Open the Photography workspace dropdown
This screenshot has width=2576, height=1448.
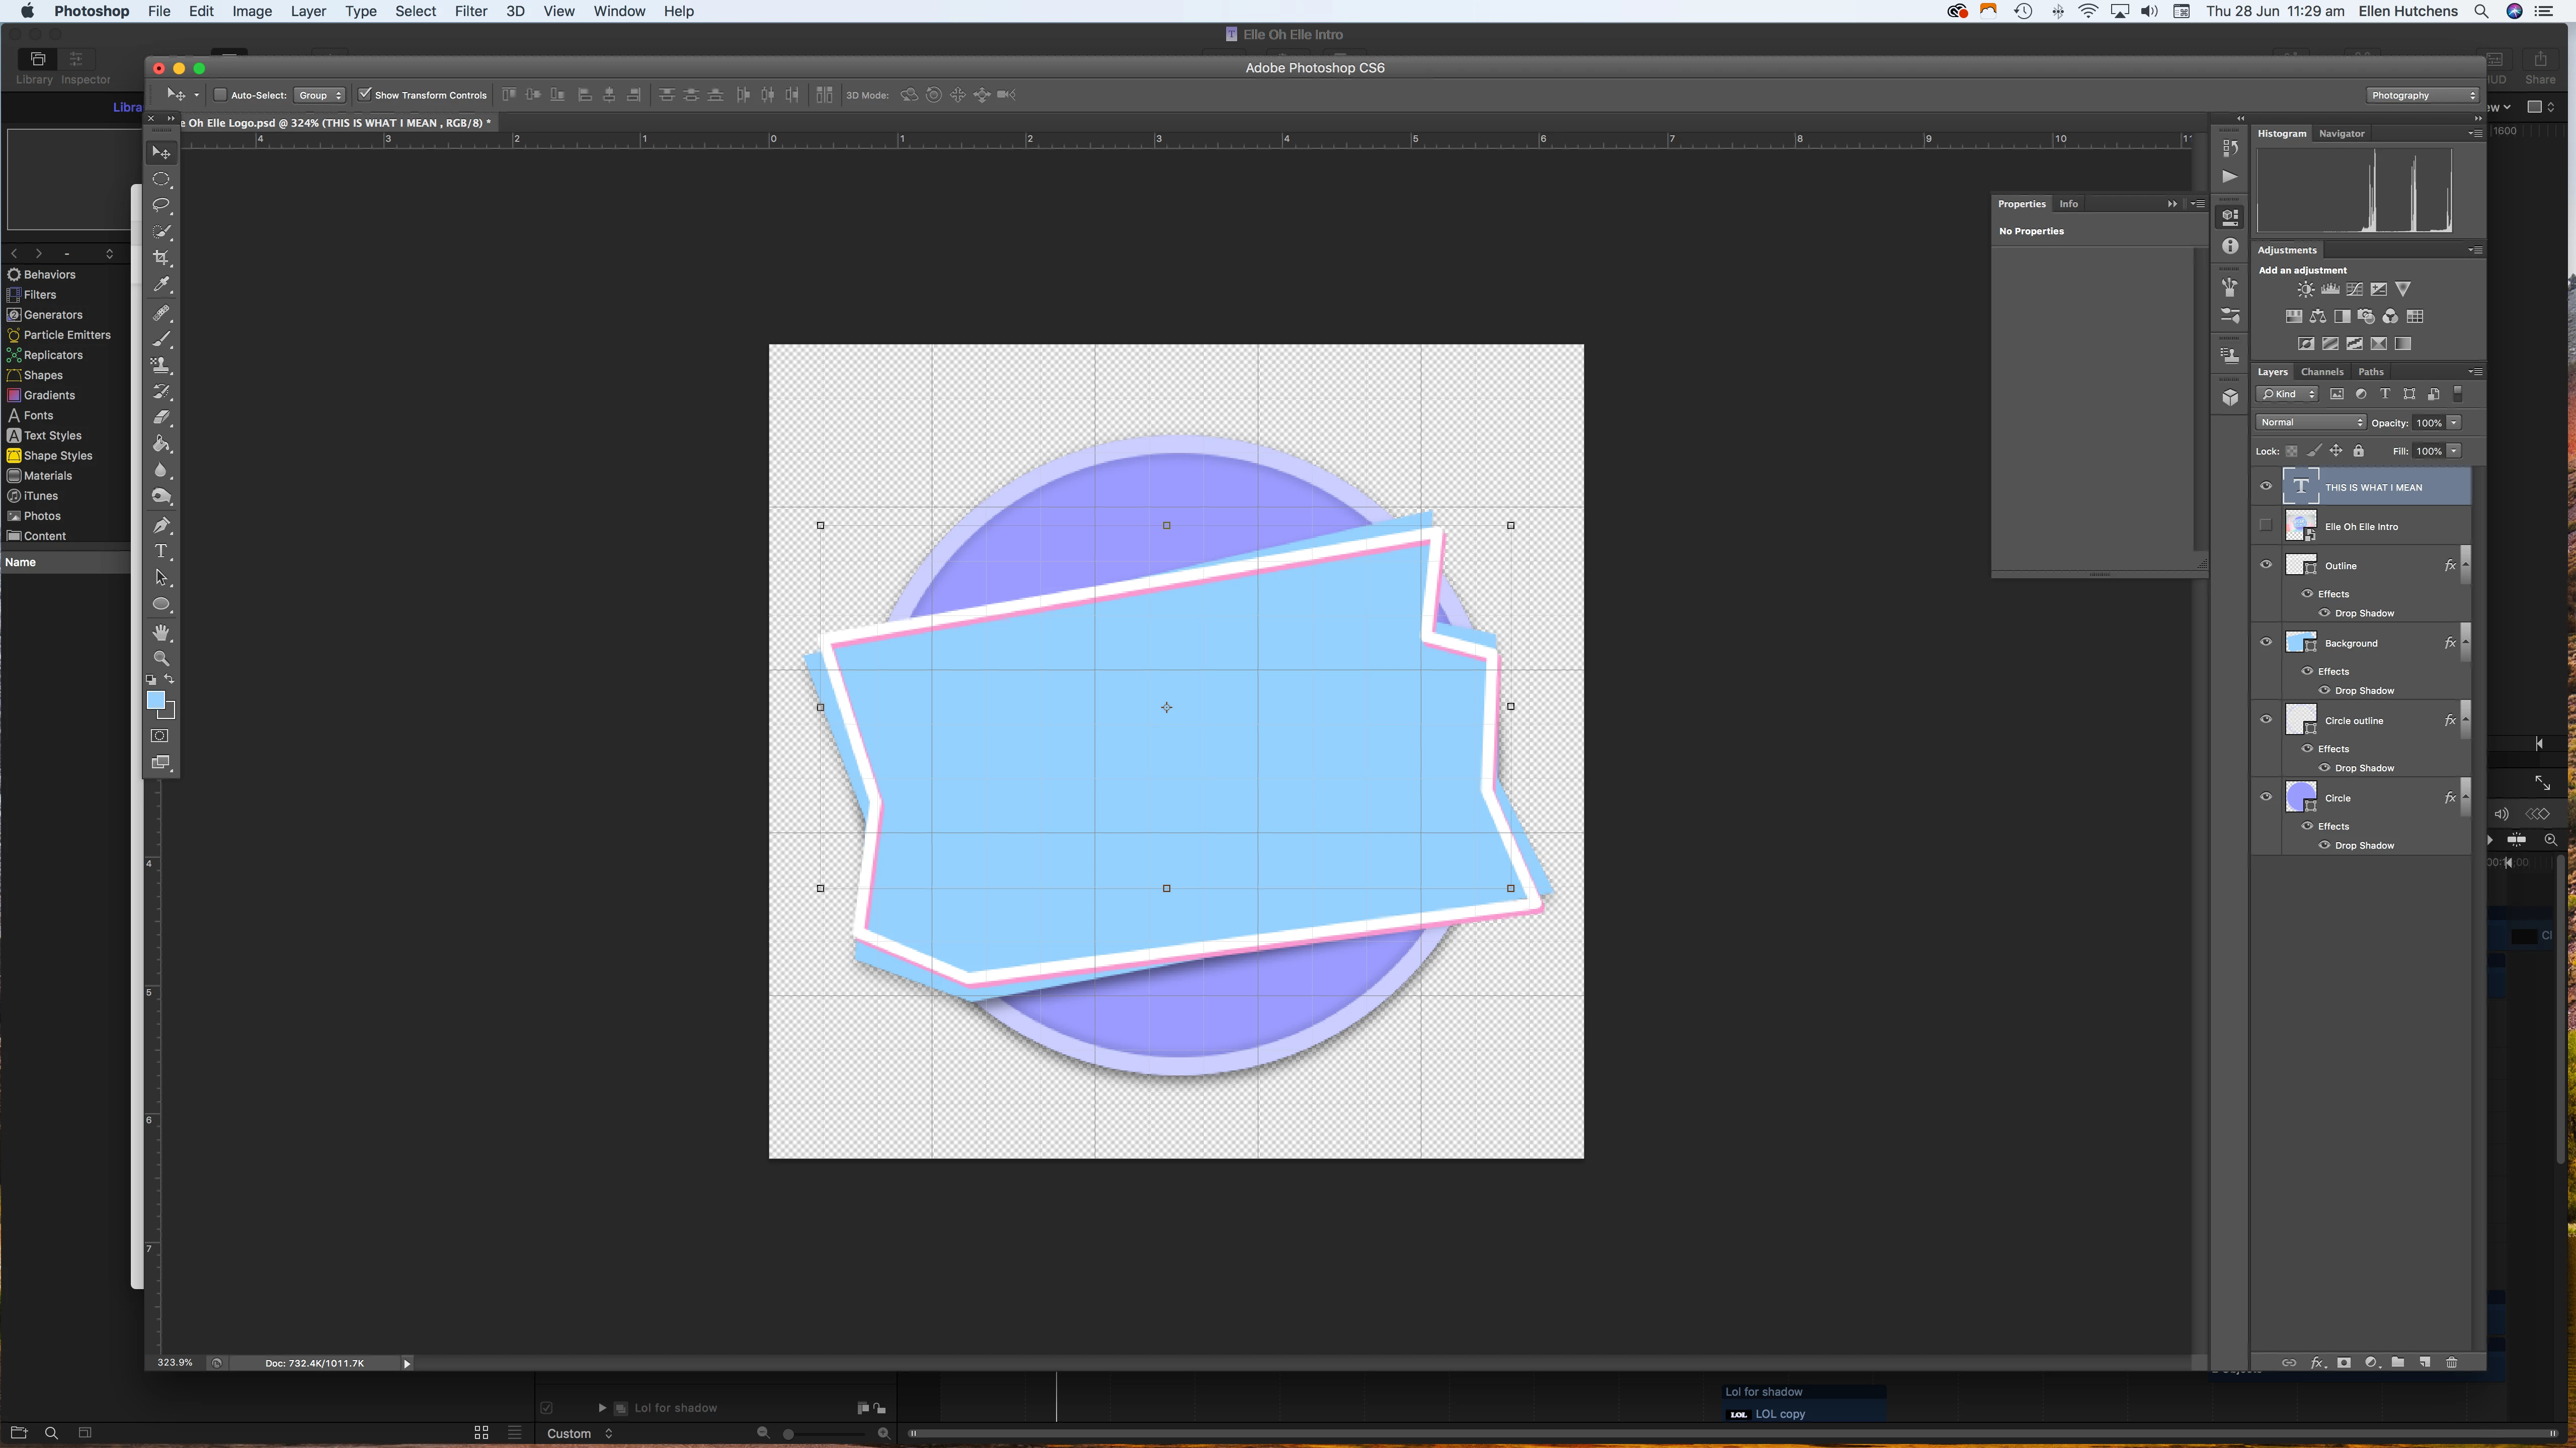(x=2422, y=95)
